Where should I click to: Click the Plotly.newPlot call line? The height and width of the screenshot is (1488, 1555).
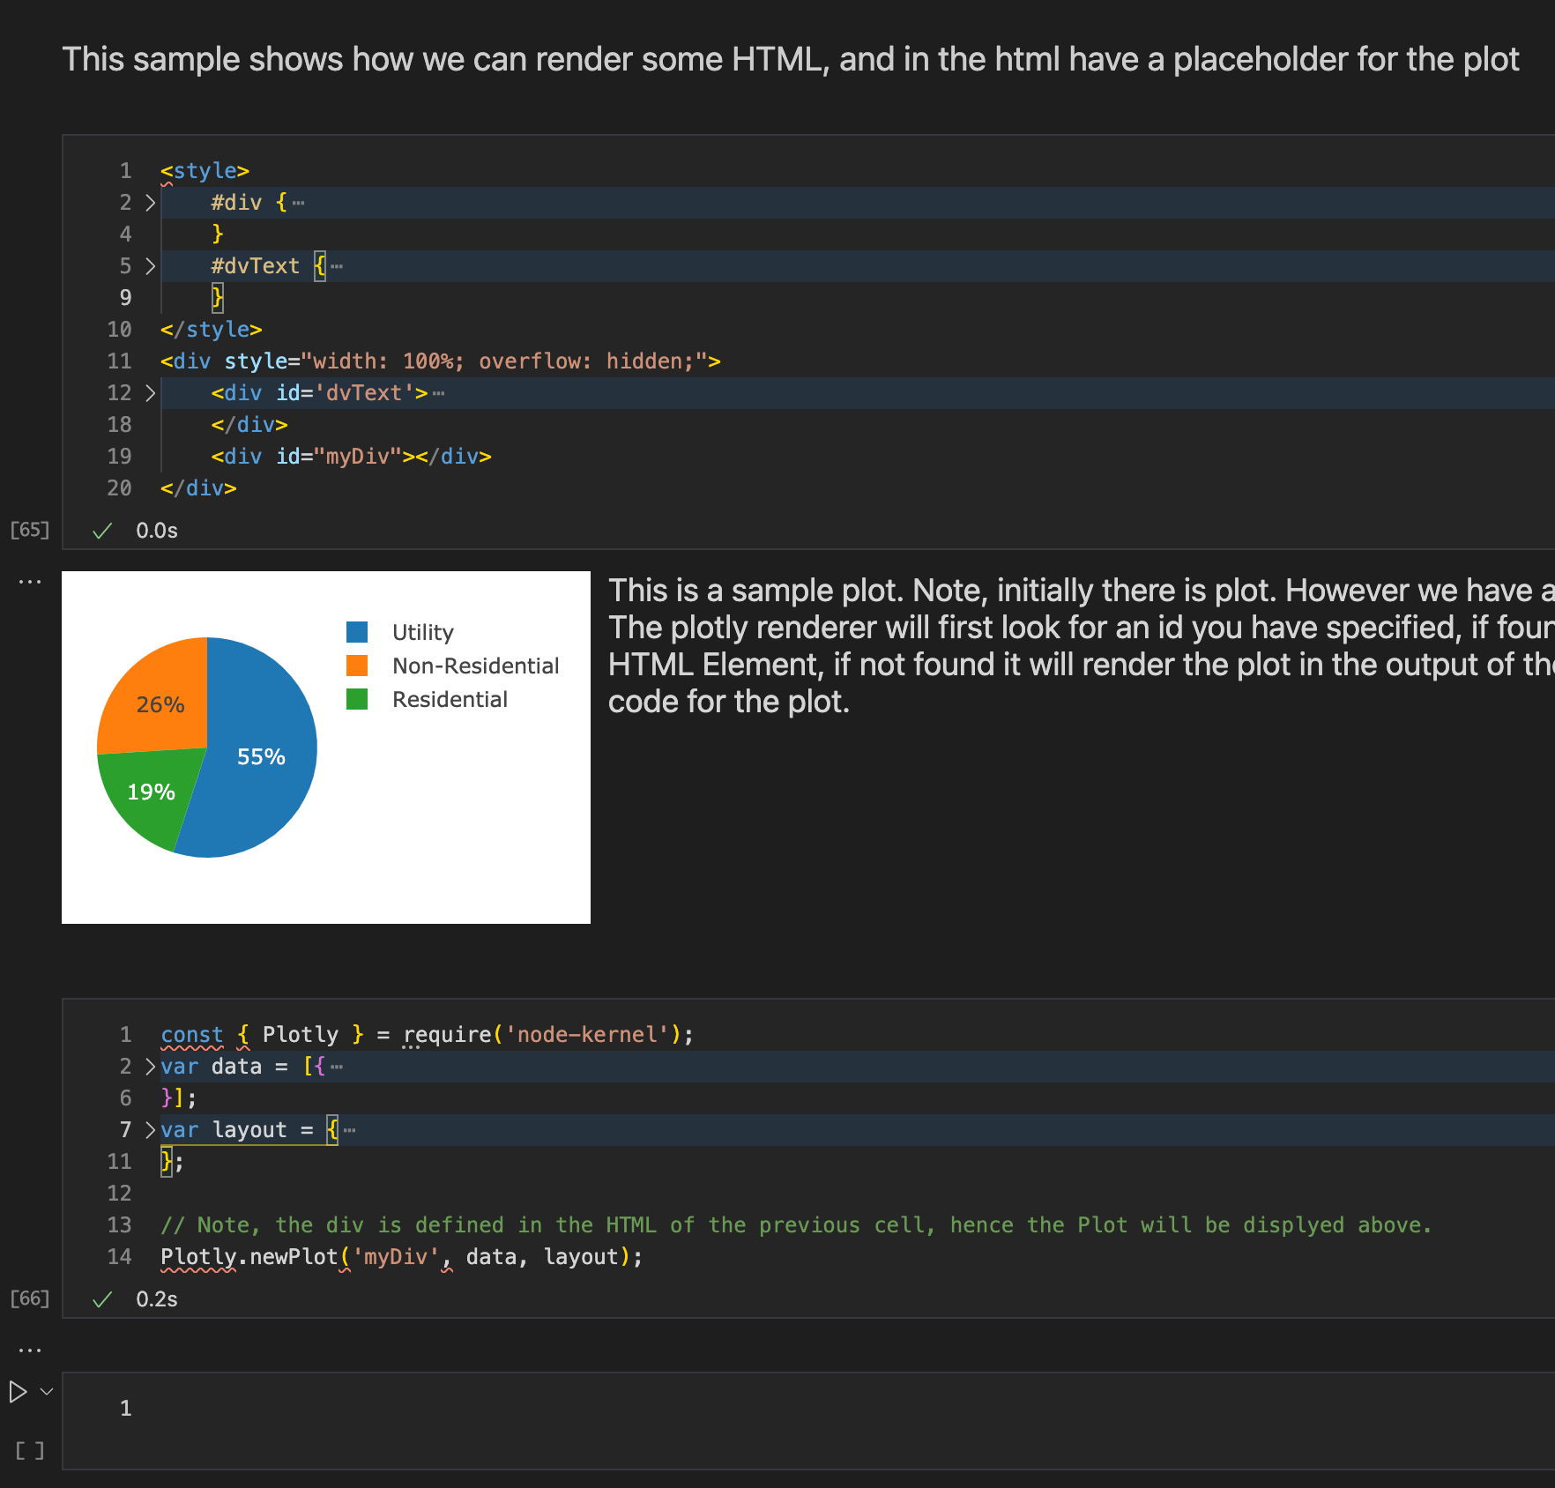(x=402, y=1257)
